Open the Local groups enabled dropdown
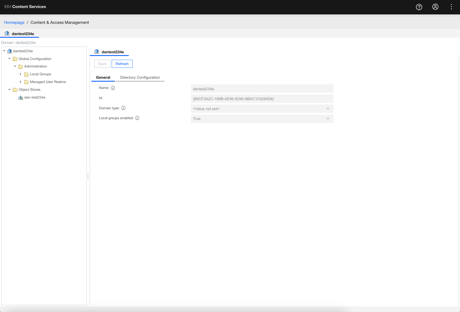This screenshot has width=460, height=312. click(x=262, y=119)
